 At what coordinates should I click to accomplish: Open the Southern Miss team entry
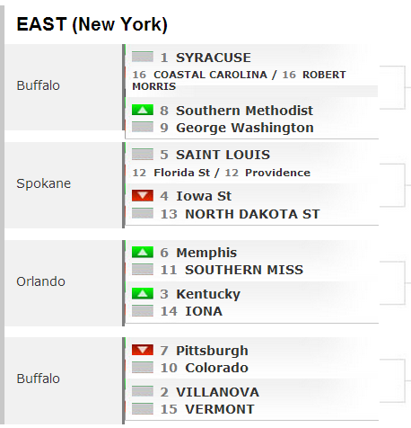[x=244, y=270]
